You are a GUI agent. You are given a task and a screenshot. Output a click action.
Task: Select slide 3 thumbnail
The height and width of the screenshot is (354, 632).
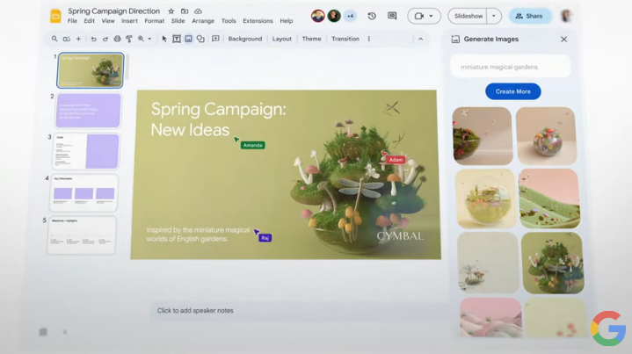(86, 151)
